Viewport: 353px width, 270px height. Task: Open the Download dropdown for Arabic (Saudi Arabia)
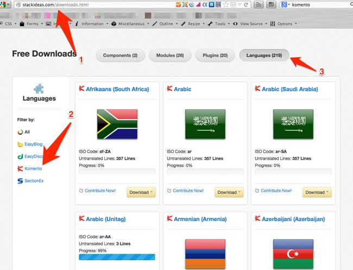coord(317,192)
